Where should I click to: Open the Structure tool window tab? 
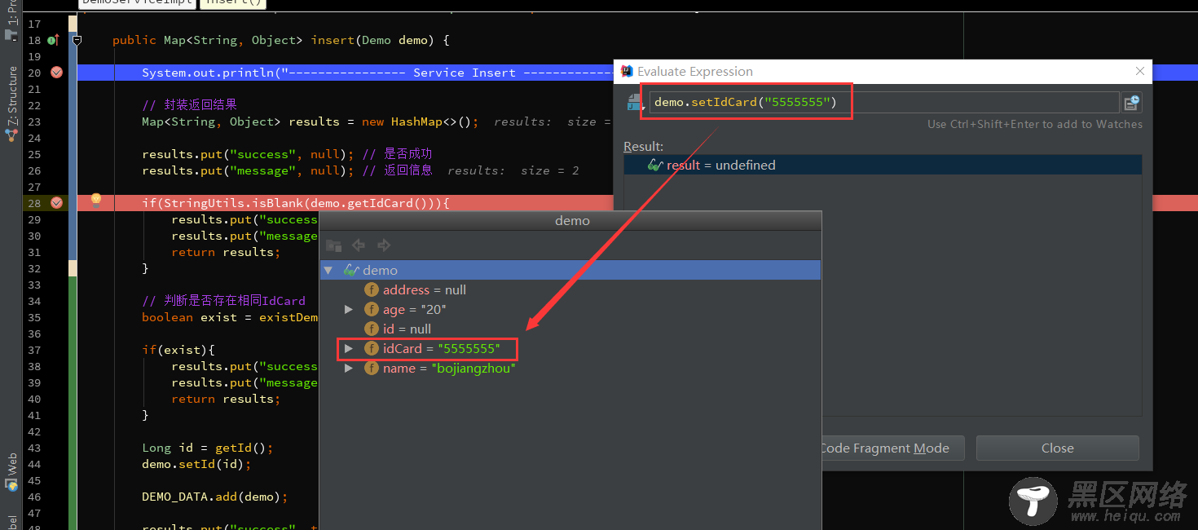point(11,102)
